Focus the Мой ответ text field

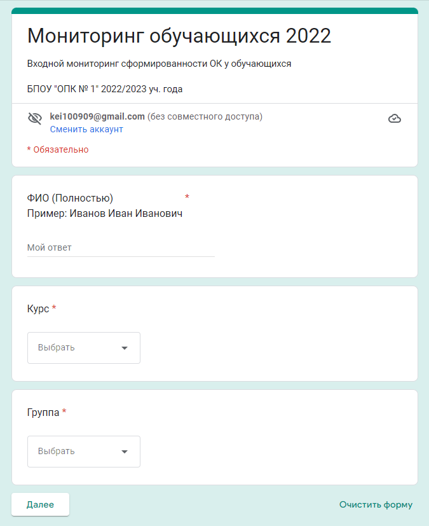pyautogui.click(x=121, y=247)
